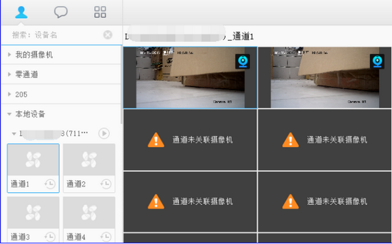Open playback history for 通道4
The width and height of the screenshot is (392, 244).
pyautogui.click(x=106, y=236)
